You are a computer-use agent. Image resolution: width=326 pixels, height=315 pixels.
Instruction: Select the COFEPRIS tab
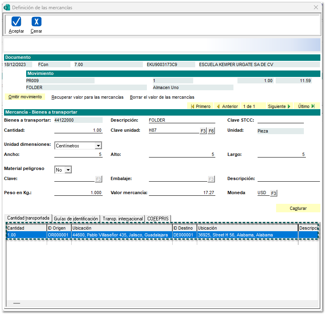pyautogui.click(x=158, y=219)
